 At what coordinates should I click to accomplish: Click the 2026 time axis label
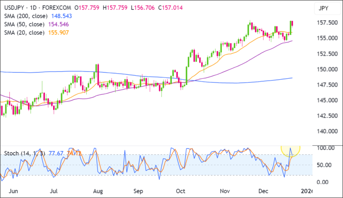[x=307, y=191]
